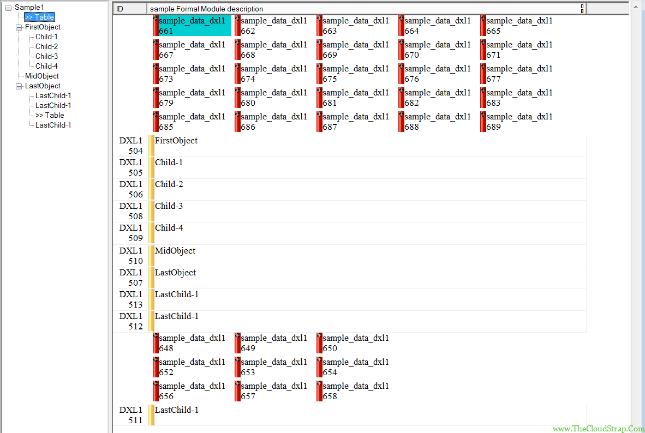Click the yellow change bar beside FirstObject row

coord(152,146)
